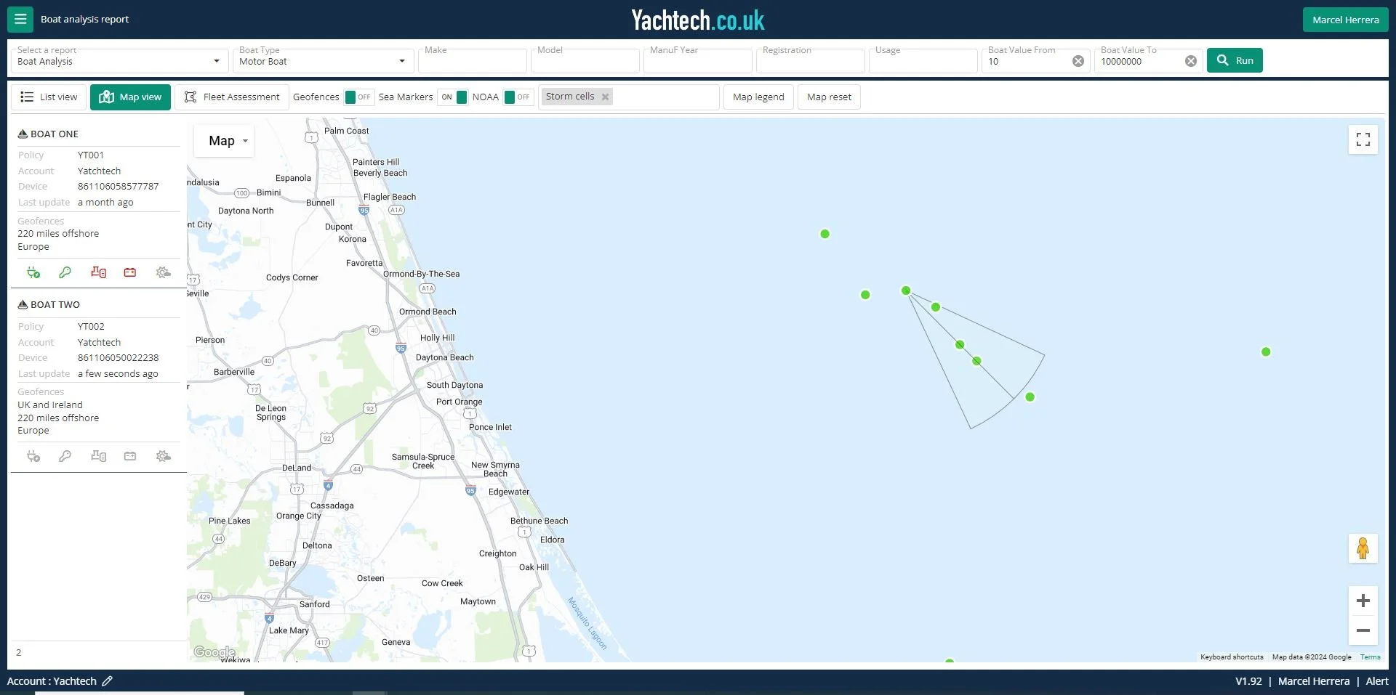Image resolution: width=1396 pixels, height=695 pixels.
Task: Click the BOAT ONE heading
Action: coord(55,134)
